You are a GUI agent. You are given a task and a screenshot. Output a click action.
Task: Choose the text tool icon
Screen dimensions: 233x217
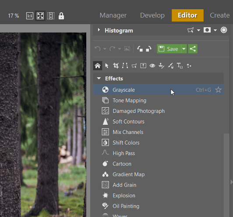[180, 65]
